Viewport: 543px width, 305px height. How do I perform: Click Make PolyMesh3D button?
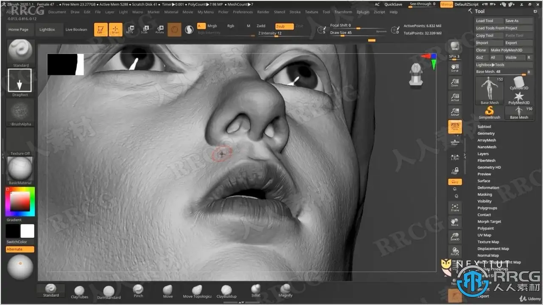[x=507, y=50]
